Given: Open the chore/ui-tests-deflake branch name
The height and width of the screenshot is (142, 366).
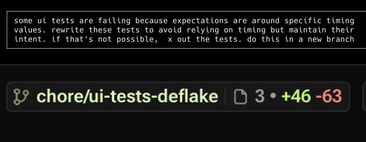Looking at the screenshot, I should [x=127, y=97].
